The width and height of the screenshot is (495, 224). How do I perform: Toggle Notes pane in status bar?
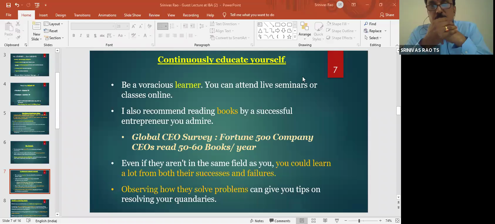257,221
